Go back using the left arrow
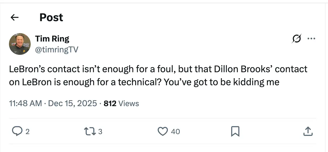Screen dimensions: 328x152 (x=14, y=18)
